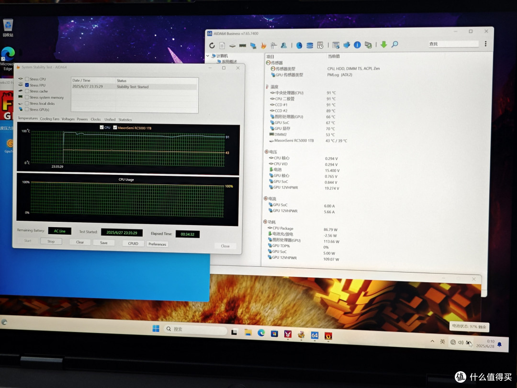Enable Stress system memory checkbox

tap(27, 97)
